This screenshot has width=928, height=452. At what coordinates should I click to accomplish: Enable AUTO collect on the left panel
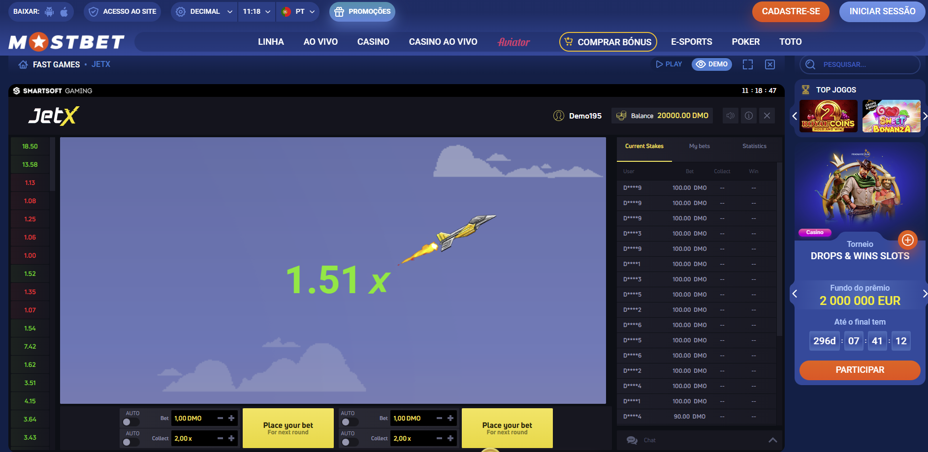click(131, 441)
